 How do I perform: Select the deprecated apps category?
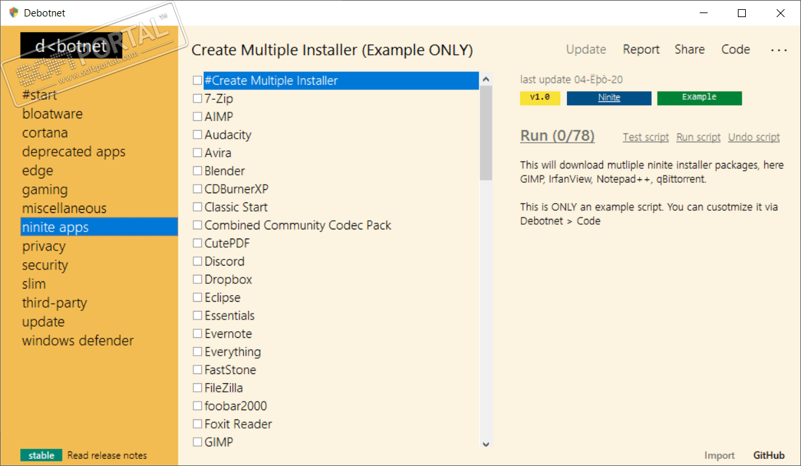[74, 152]
